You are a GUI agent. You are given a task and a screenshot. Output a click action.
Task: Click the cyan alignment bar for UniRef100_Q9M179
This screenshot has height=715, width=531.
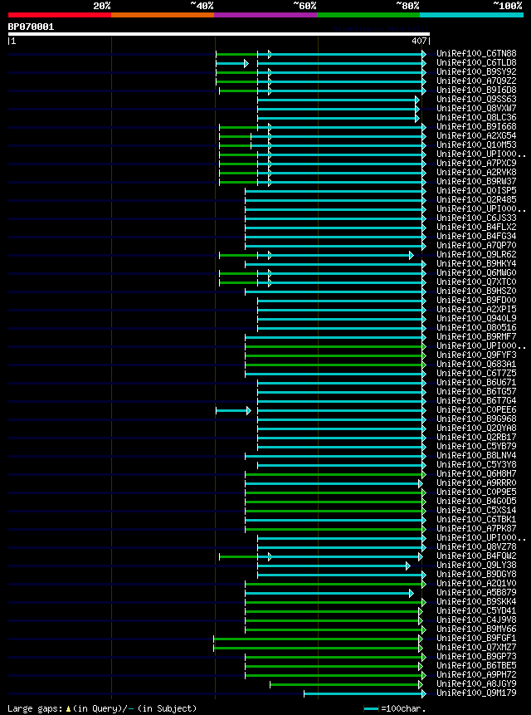(365, 693)
